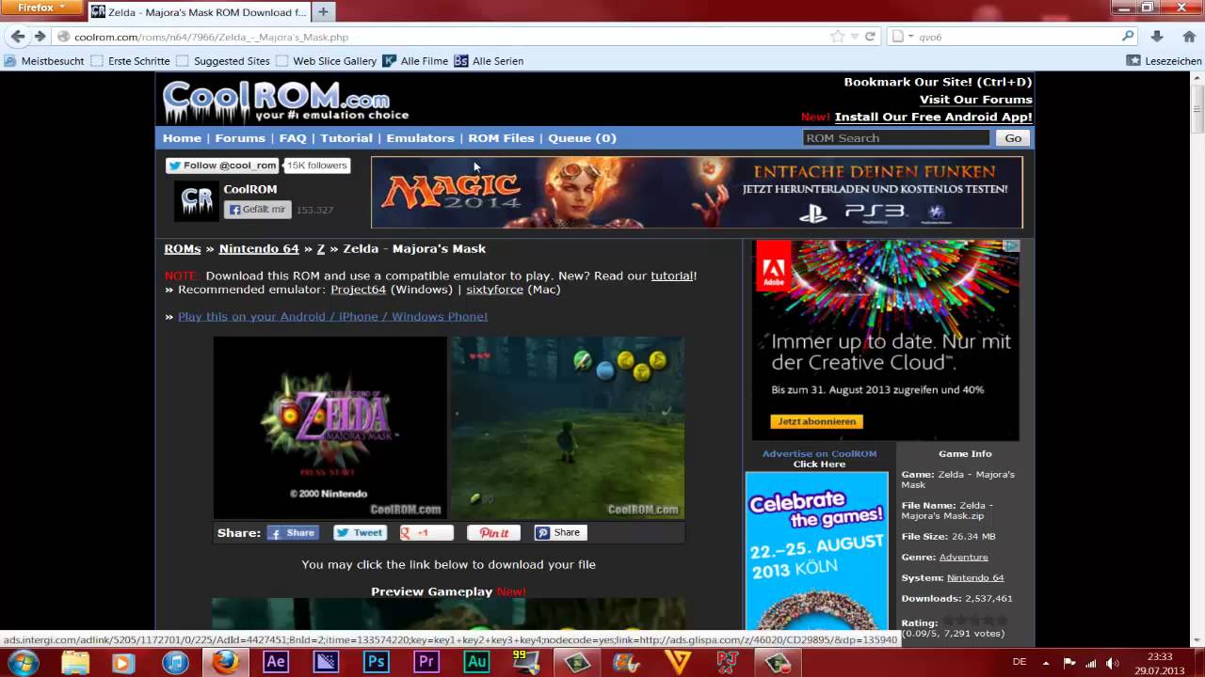Click the Go search button
Screen dimensions: 1205x677
pyautogui.click(x=1013, y=138)
